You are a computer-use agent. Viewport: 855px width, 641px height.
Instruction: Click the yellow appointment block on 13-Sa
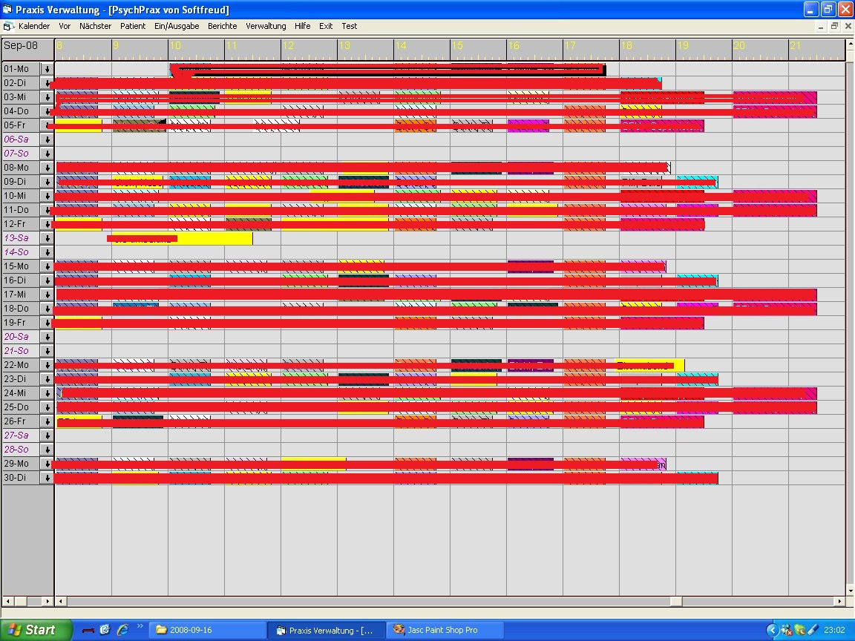coord(182,238)
